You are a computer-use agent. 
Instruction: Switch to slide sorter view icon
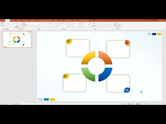141,104
